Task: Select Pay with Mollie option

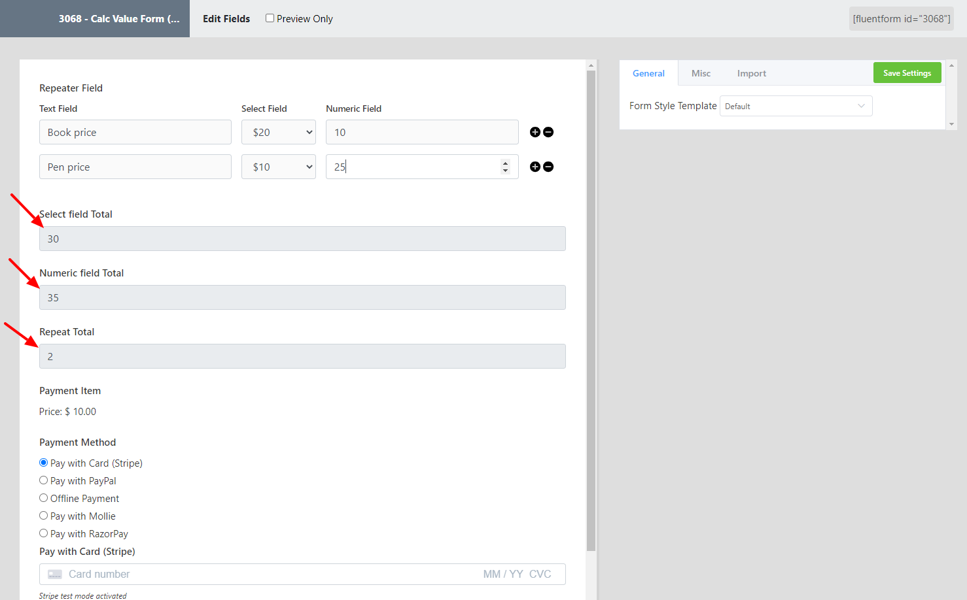Action: 44,516
